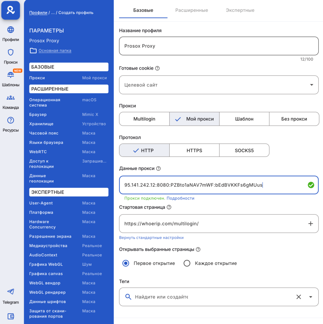
Task: Open Ресурсы help icon in sidebar
Action: pos(11,121)
